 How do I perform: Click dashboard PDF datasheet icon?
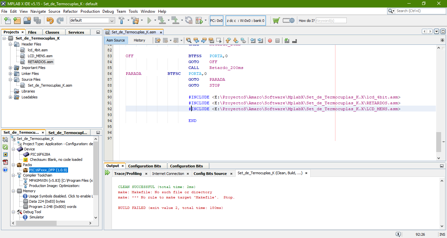tap(5, 162)
